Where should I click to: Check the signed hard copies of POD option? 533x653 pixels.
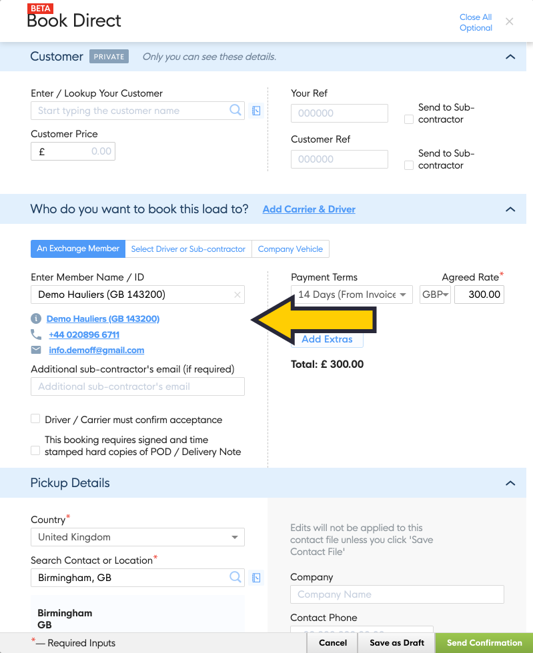coord(35,451)
